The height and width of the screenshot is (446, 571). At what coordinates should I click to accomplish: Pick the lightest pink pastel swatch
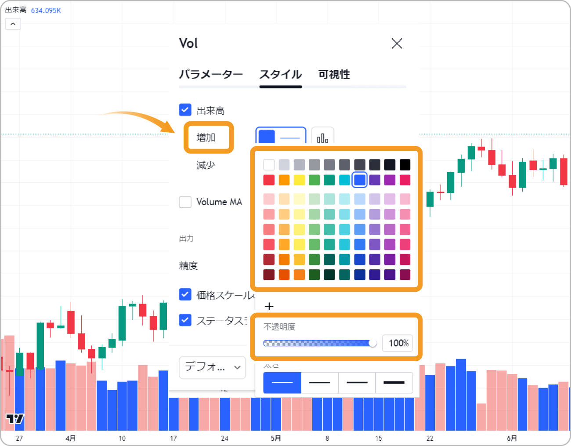pos(269,199)
